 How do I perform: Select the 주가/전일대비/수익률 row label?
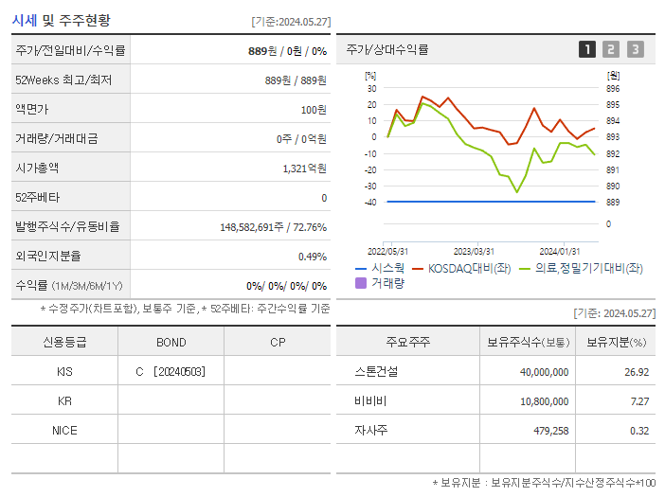(x=70, y=50)
